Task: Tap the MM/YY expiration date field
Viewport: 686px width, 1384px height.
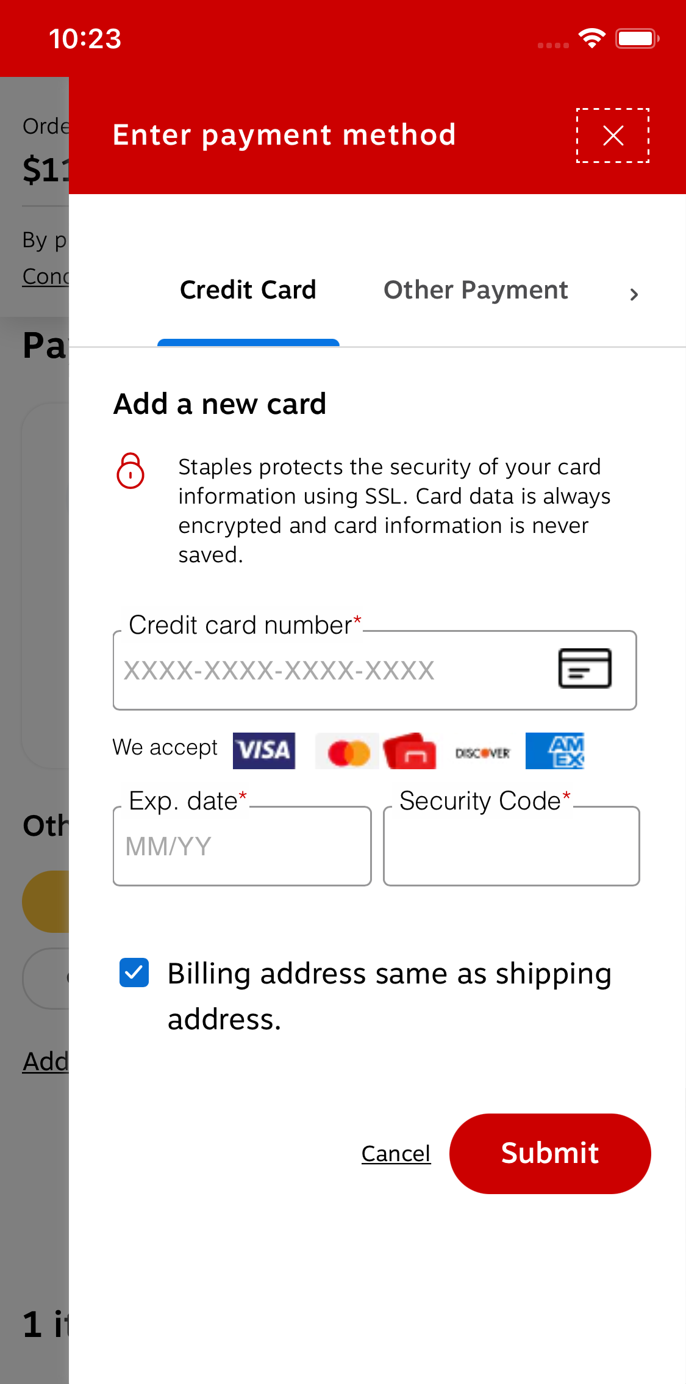Action: pyautogui.click(x=241, y=846)
